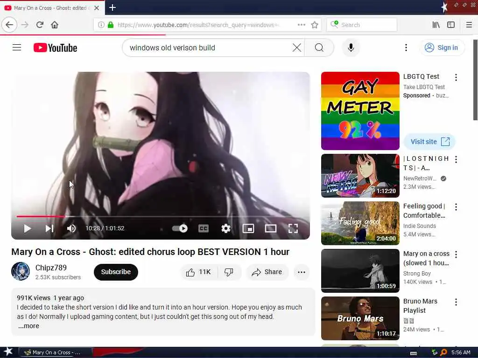Open the star start menu on taskbar
The width and height of the screenshot is (478, 358).
pyautogui.click(x=8, y=352)
